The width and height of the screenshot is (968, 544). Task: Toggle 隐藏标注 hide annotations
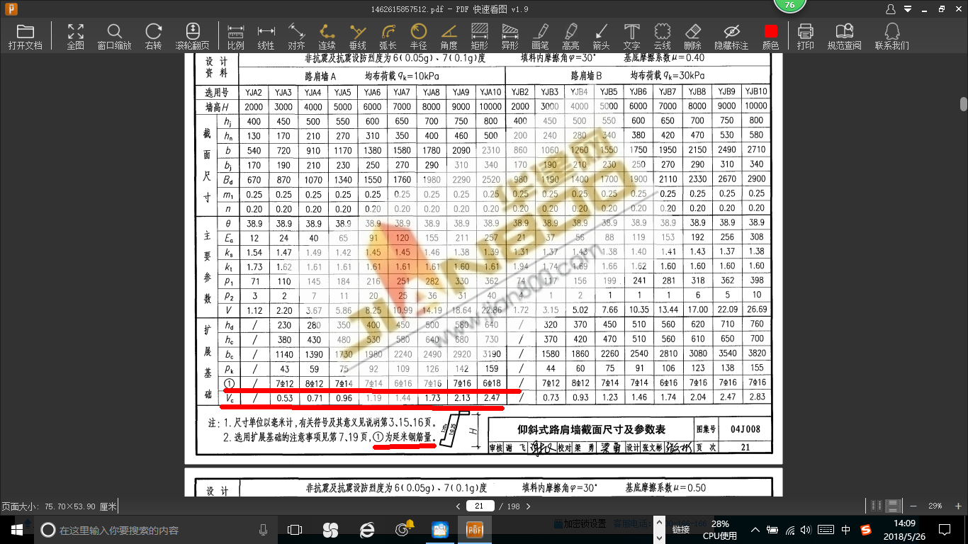click(x=732, y=37)
